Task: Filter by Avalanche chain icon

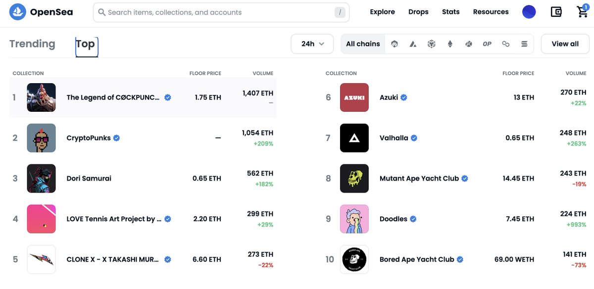Action: point(413,44)
